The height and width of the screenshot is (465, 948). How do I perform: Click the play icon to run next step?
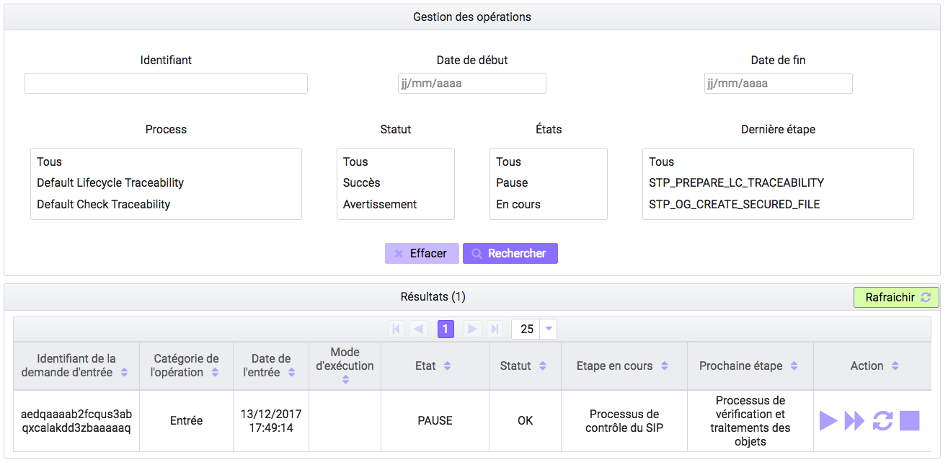point(828,421)
